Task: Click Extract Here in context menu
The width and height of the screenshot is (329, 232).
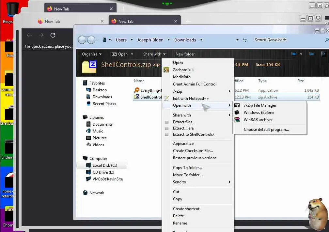Action: 183,128
